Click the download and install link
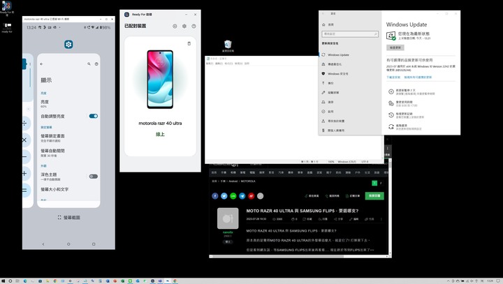The image size is (503, 284). coord(393,77)
